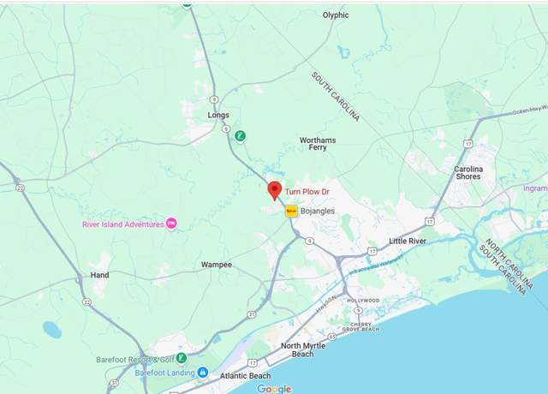This screenshot has height=394, width=548.
Task: Click the Highway 22 shield near Hand
Action: 86,302
